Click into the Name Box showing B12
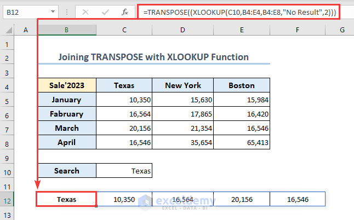The image size is (354, 220). 25,11
